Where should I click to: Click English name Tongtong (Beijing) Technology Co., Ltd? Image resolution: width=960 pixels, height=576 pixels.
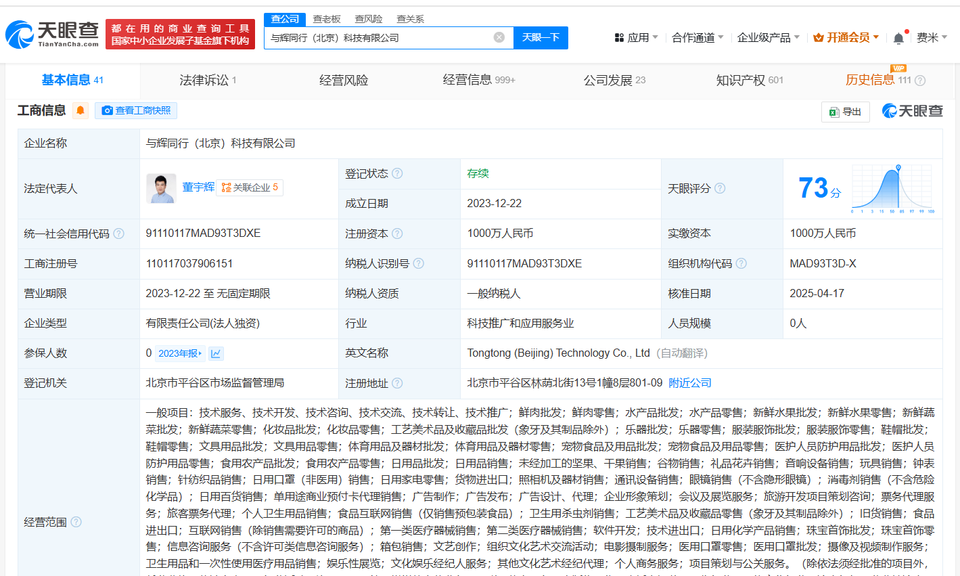(x=558, y=353)
